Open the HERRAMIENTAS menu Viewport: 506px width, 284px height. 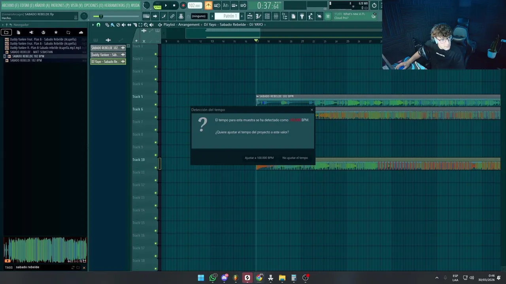(117, 6)
